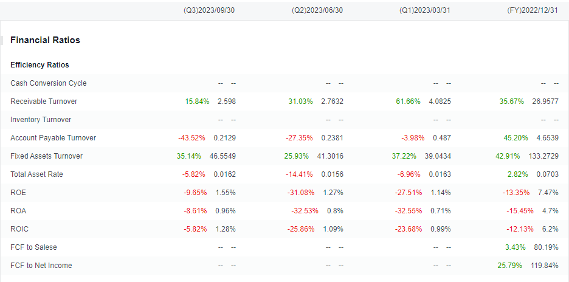The width and height of the screenshot is (569, 282).
Task: Click Account Payable Turnover value 0.2381
Action: 333,138
